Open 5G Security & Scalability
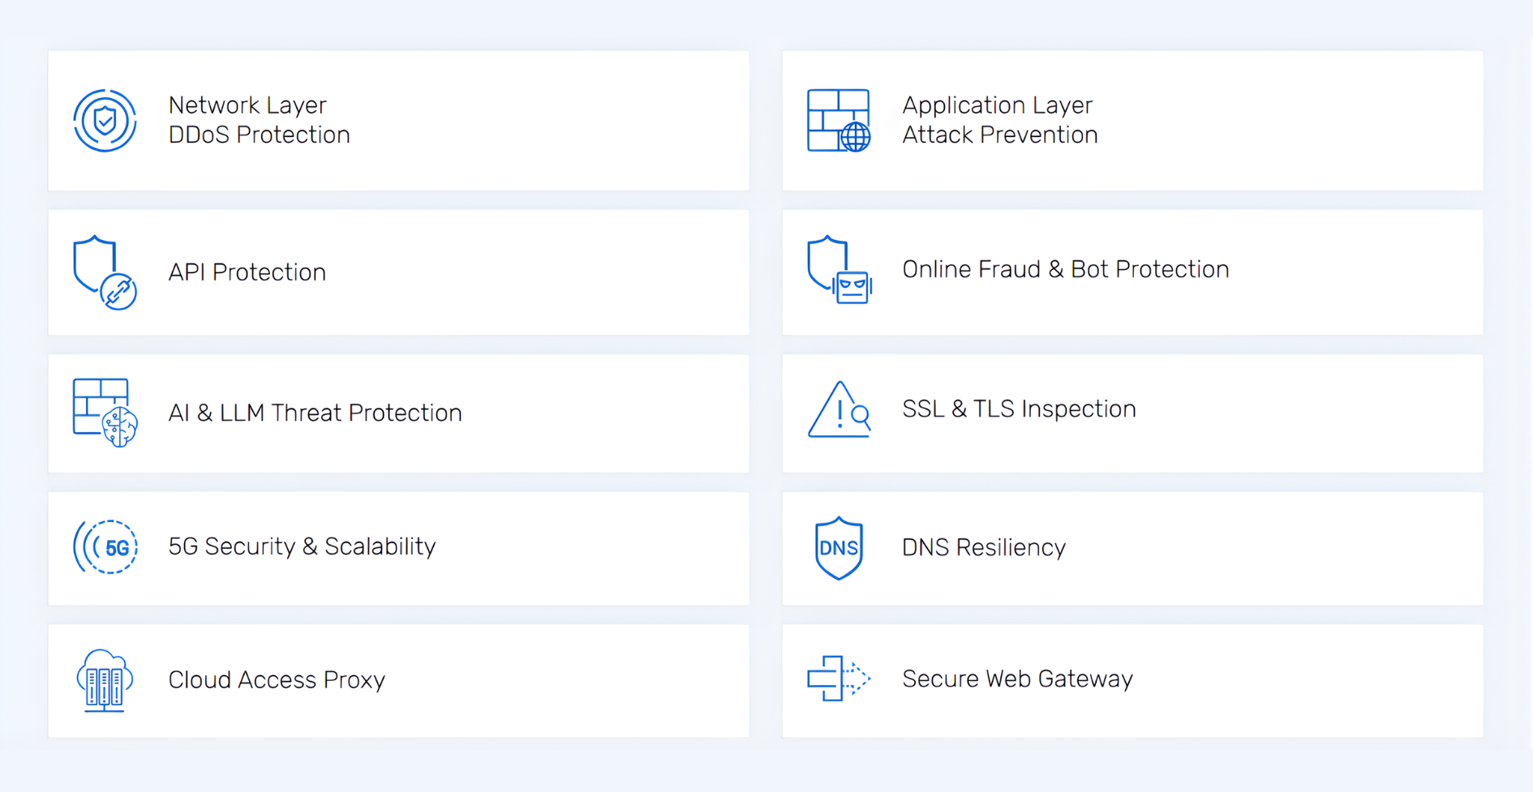1533x792 pixels. coord(302,547)
